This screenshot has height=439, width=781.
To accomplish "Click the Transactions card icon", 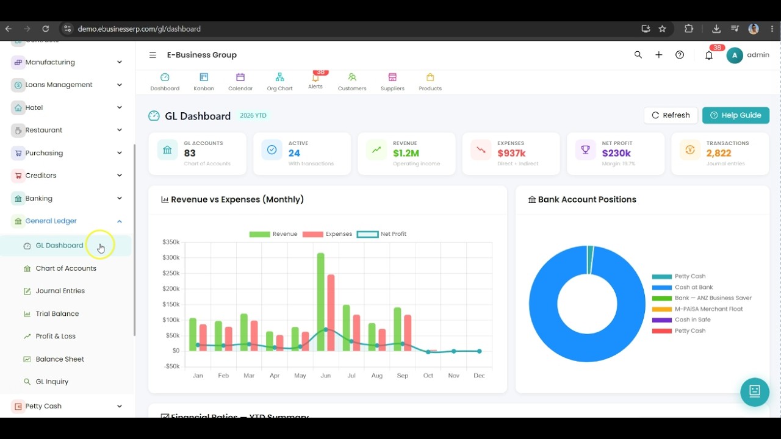I will (690, 150).
